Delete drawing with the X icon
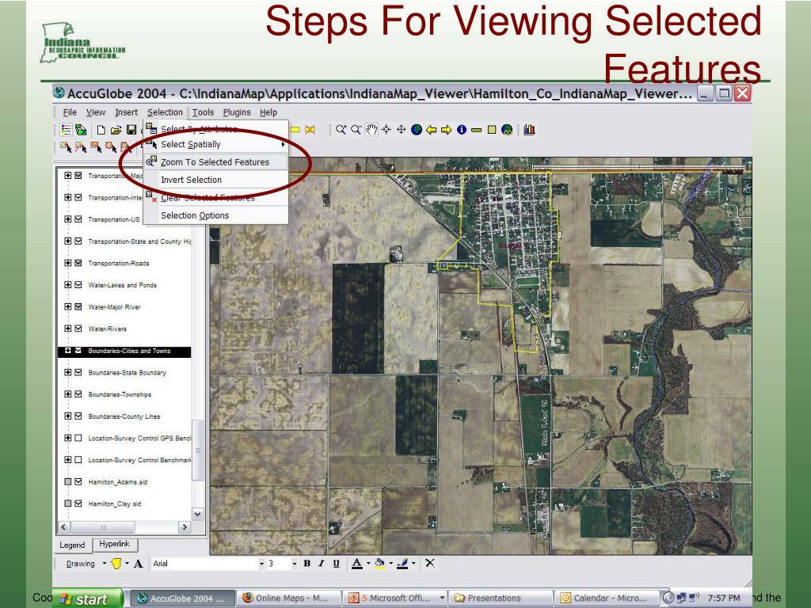 (430, 563)
